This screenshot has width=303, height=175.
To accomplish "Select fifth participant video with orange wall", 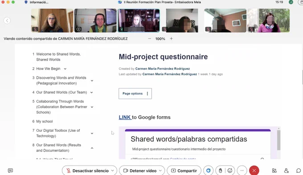I will click(x=225, y=20).
